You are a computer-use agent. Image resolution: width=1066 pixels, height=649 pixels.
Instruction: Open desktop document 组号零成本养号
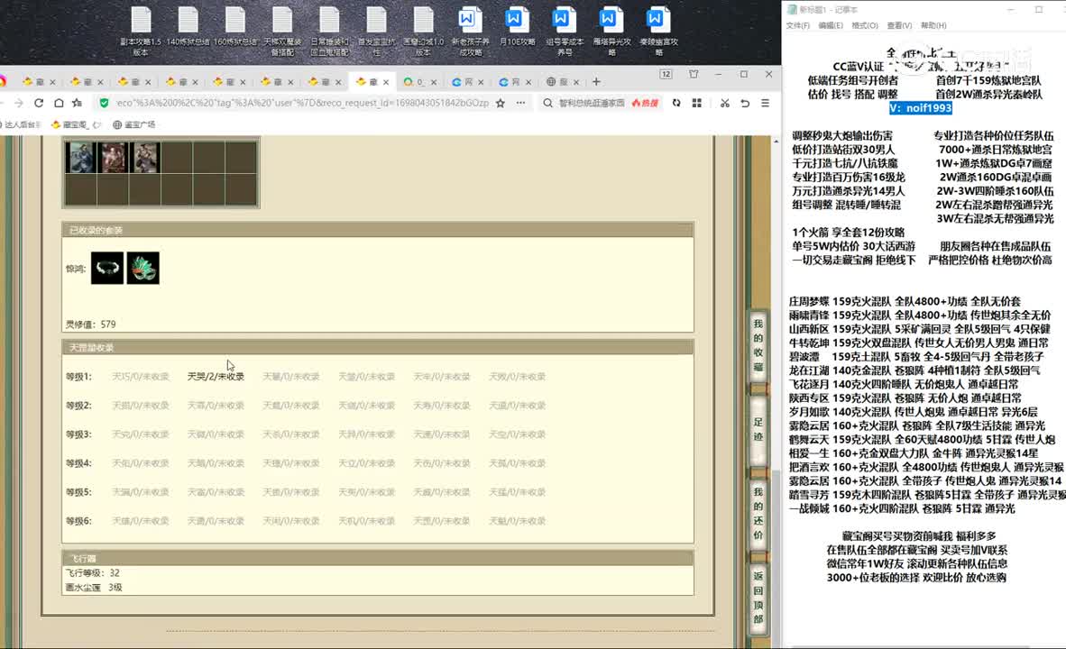(565, 30)
